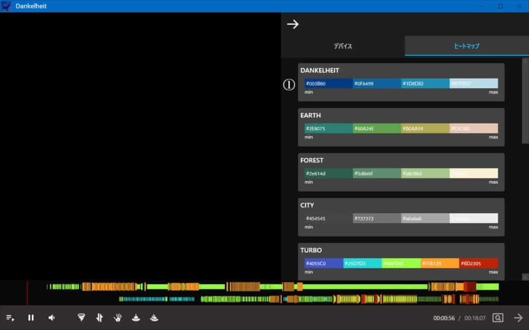Click the tornado-shaped icon in bottom toolbar

point(81,318)
